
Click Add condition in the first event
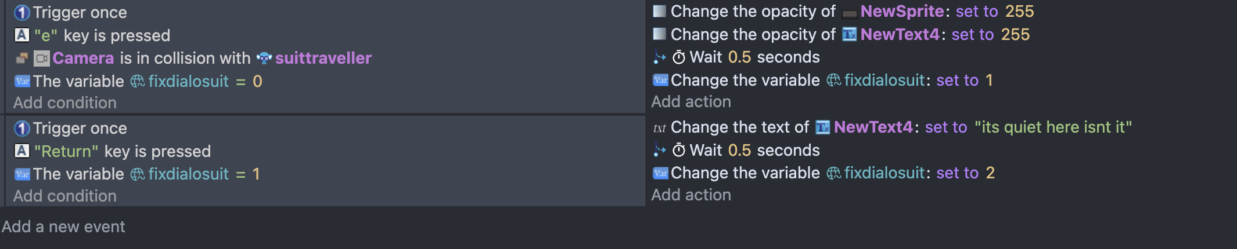(65, 102)
